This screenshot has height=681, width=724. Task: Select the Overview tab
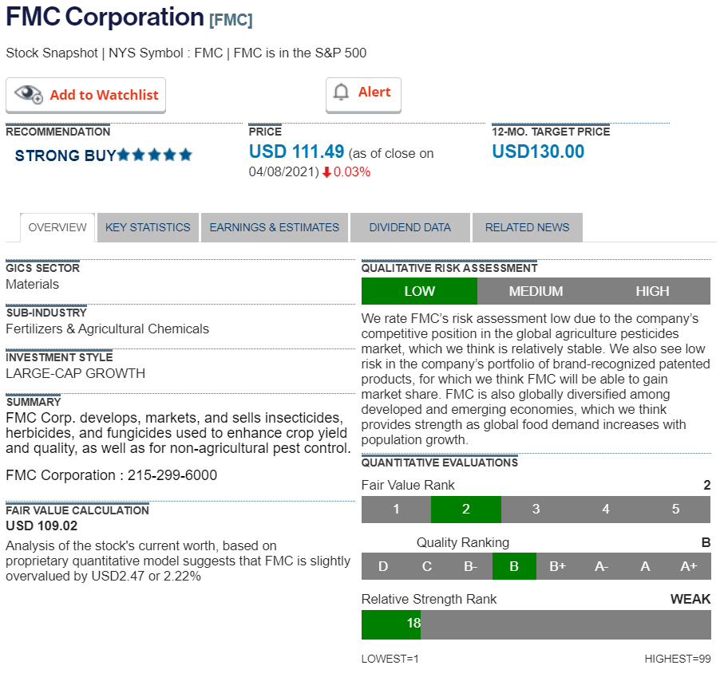57,227
